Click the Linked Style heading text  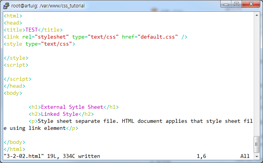(60, 114)
